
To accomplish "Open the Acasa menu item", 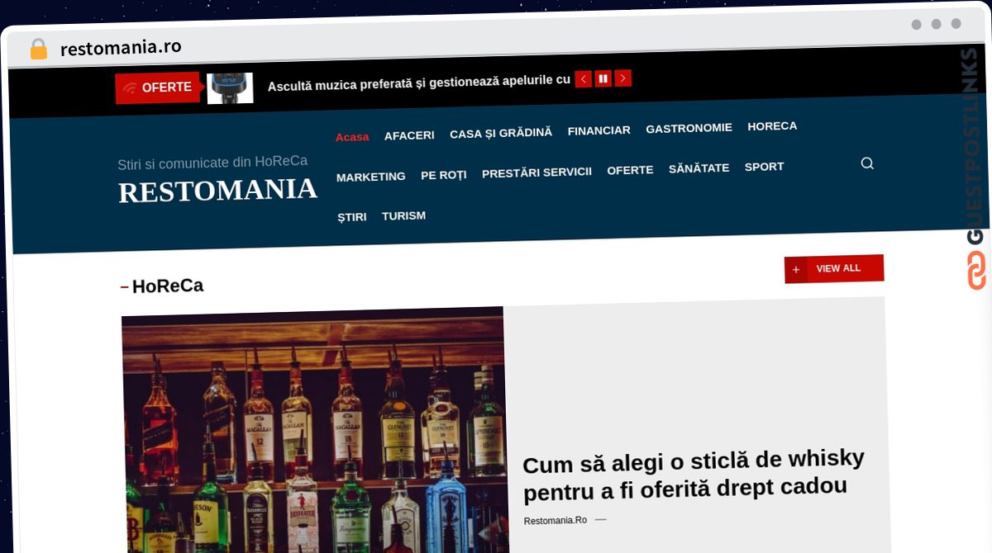I will click(352, 137).
